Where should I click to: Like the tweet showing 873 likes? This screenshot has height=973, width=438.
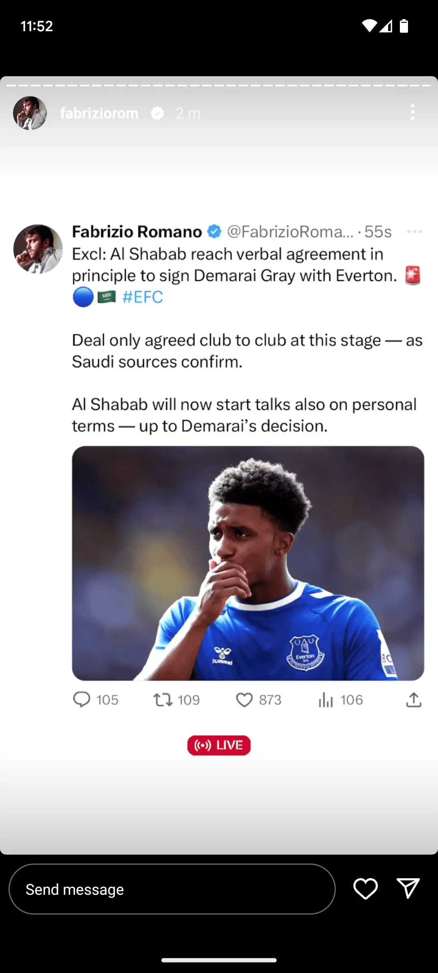click(244, 700)
